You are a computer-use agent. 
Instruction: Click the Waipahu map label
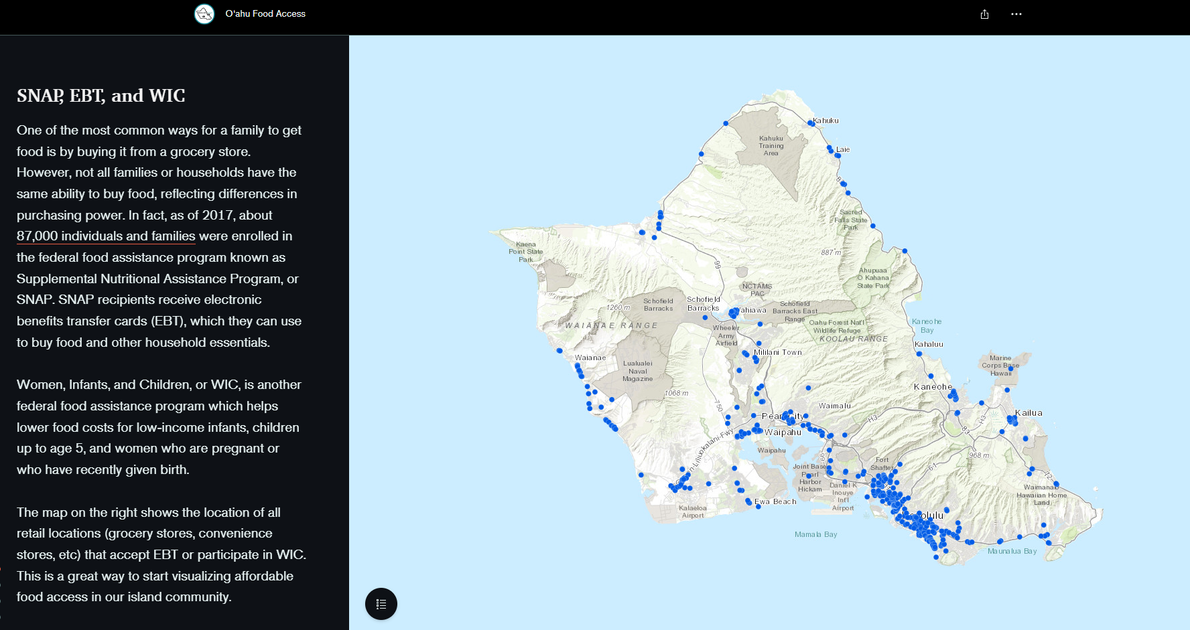pyautogui.click(x=783, y=432)
